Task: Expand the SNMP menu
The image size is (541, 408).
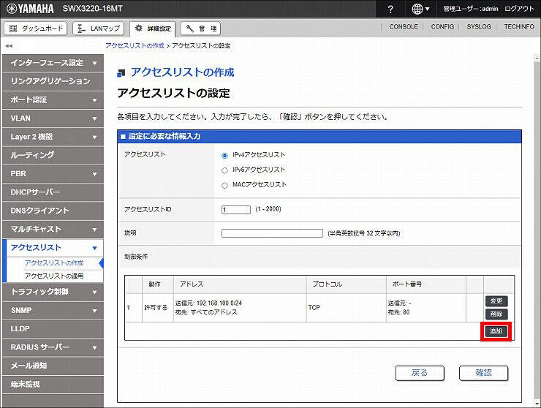Action: (x=53, y=311)
